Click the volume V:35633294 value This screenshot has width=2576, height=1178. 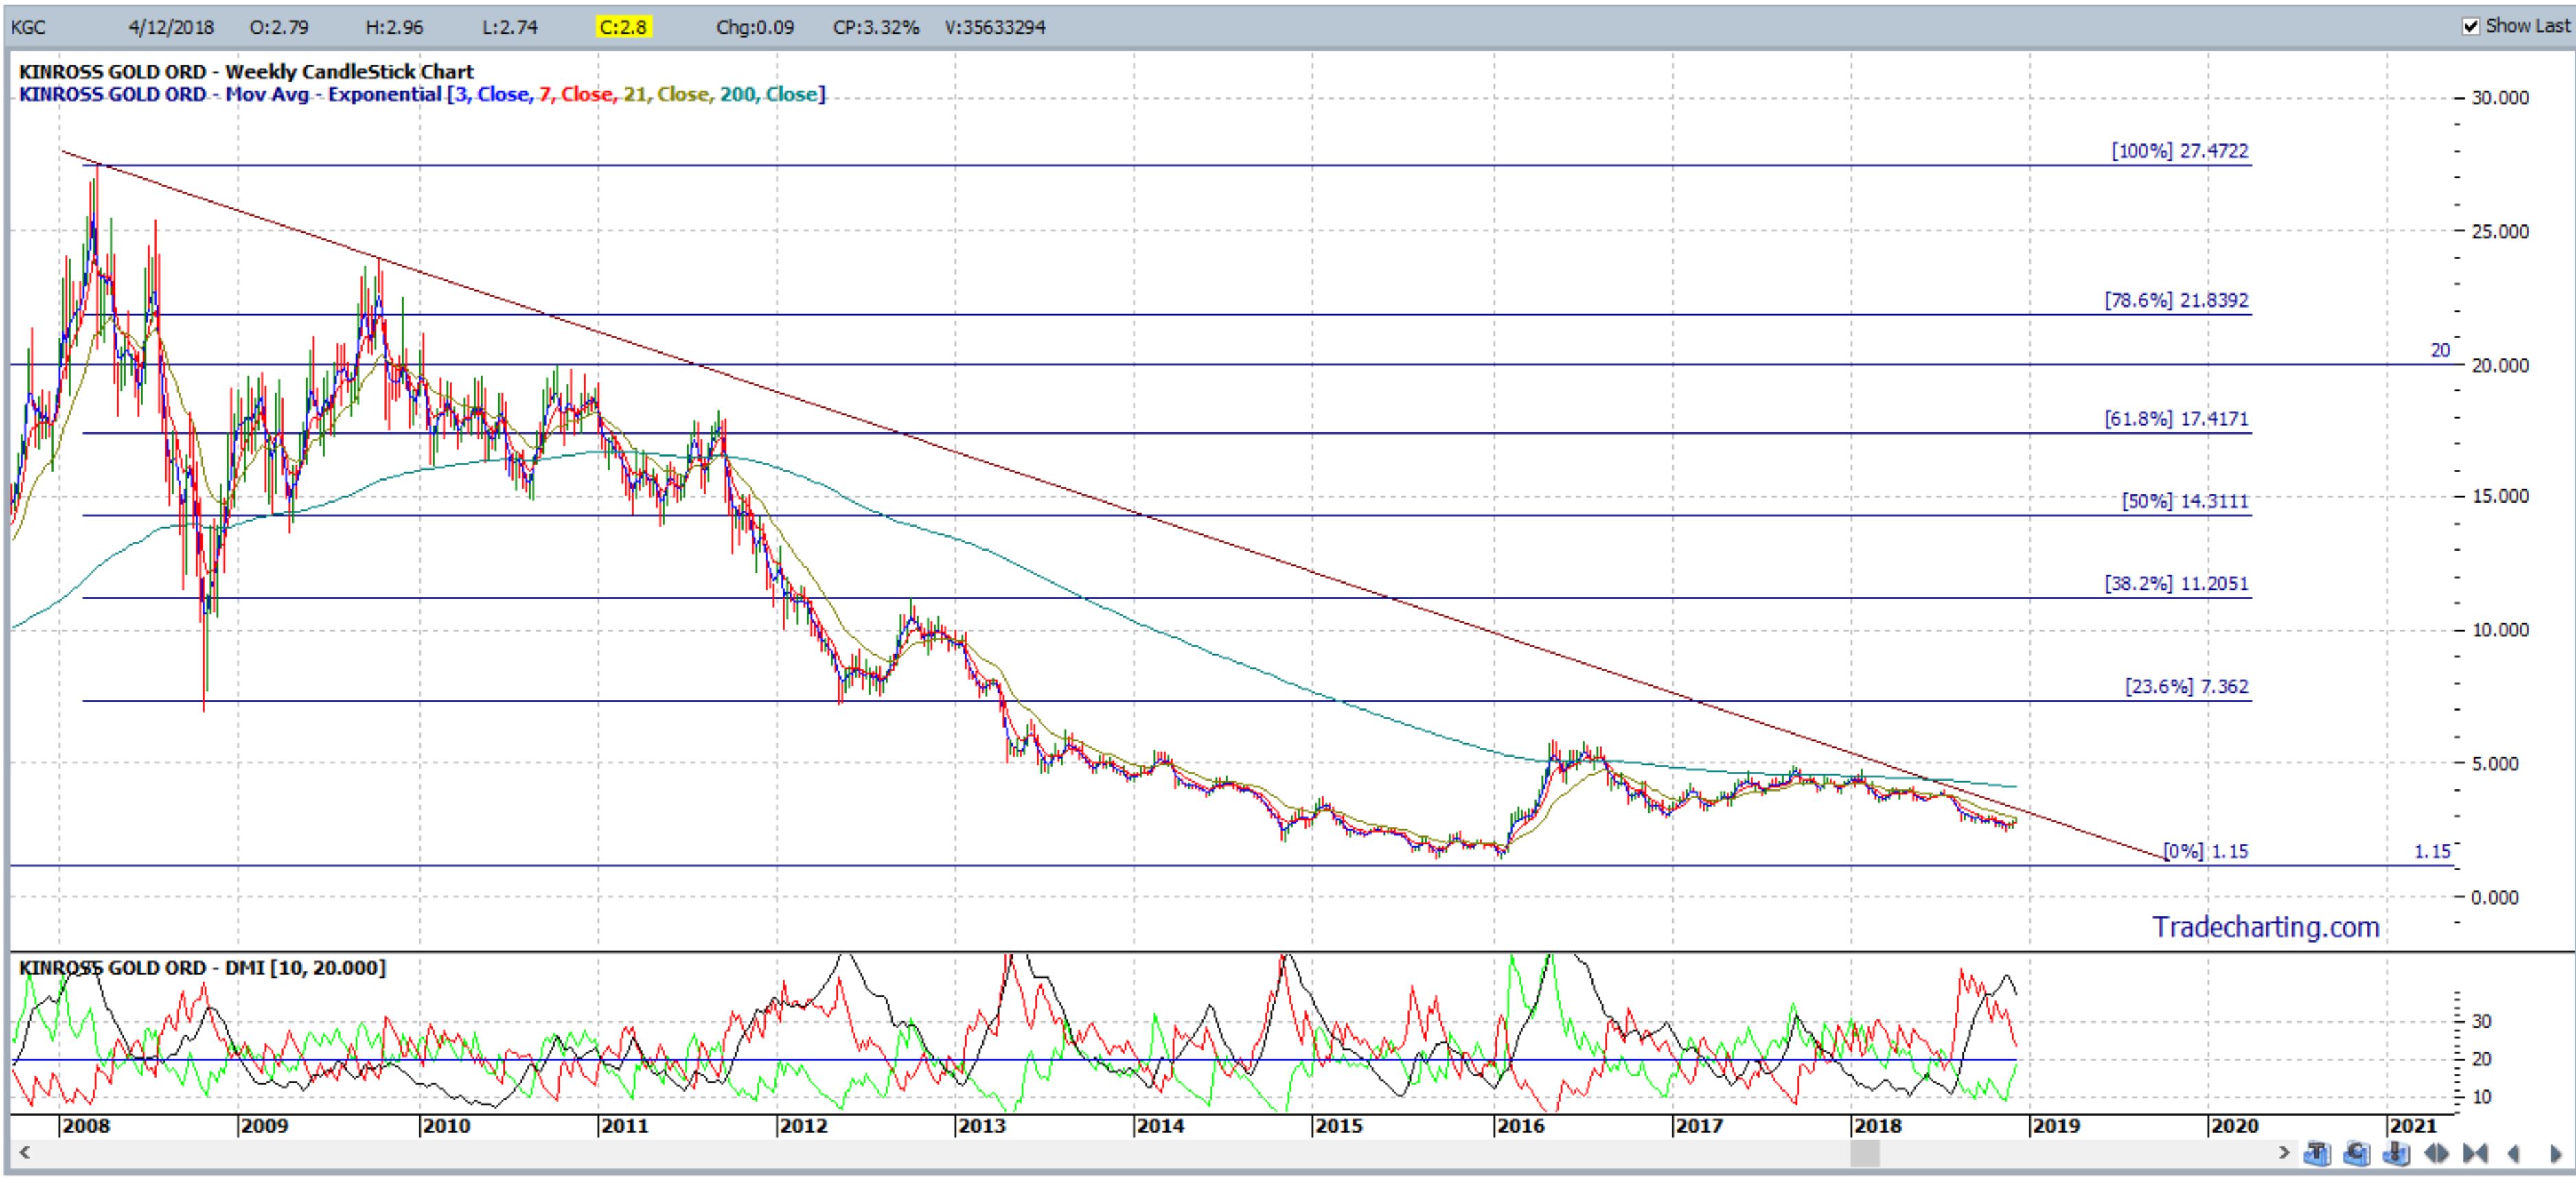click(x=995, y=27)
